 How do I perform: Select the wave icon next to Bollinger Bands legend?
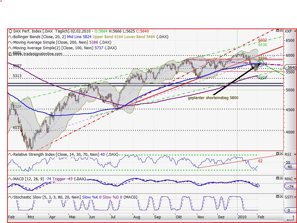pyautogui.click(x=10, y=37)
